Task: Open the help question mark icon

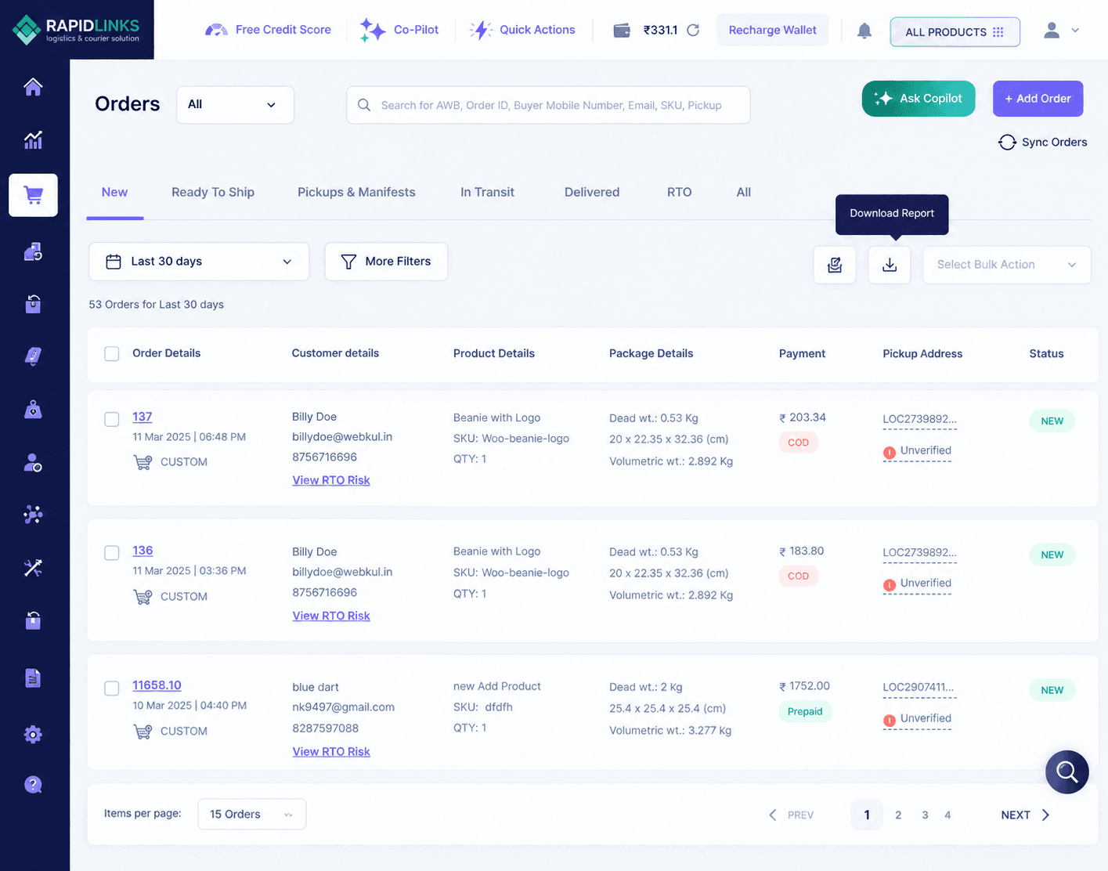Action: [33, 785]
